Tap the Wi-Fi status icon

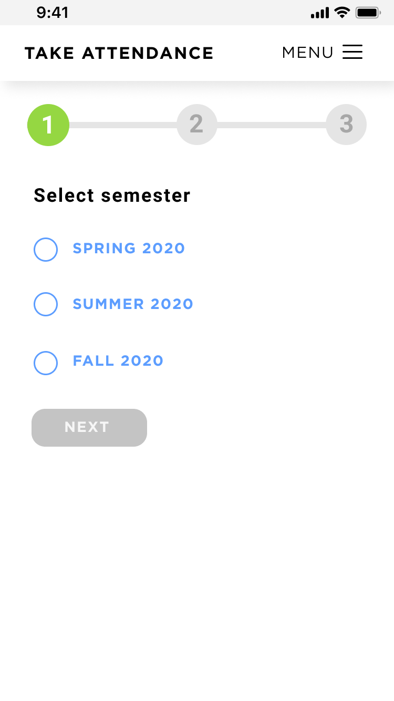342,13
